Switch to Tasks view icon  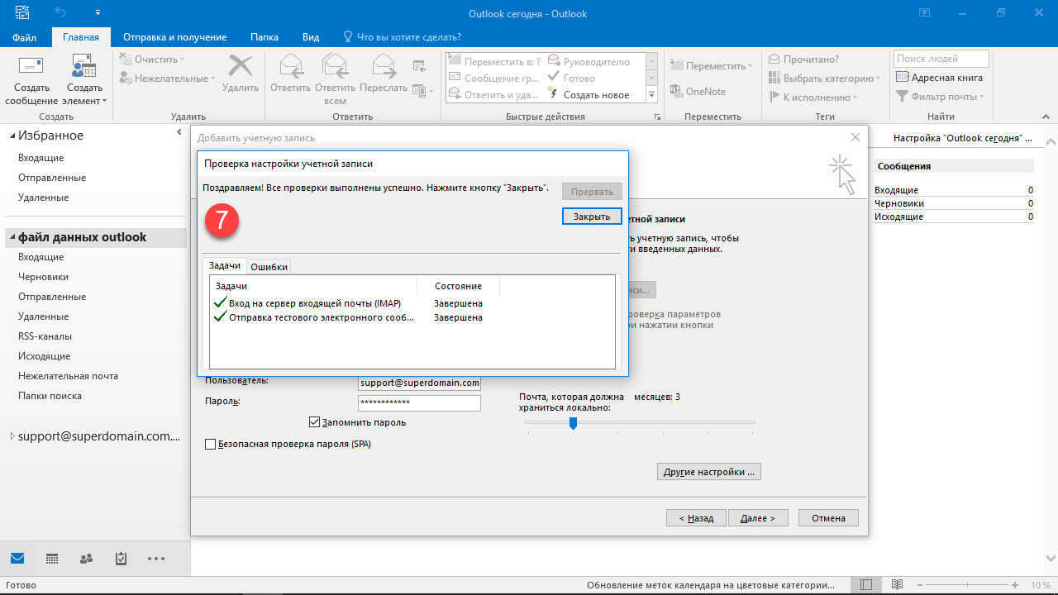coord(122,559)
